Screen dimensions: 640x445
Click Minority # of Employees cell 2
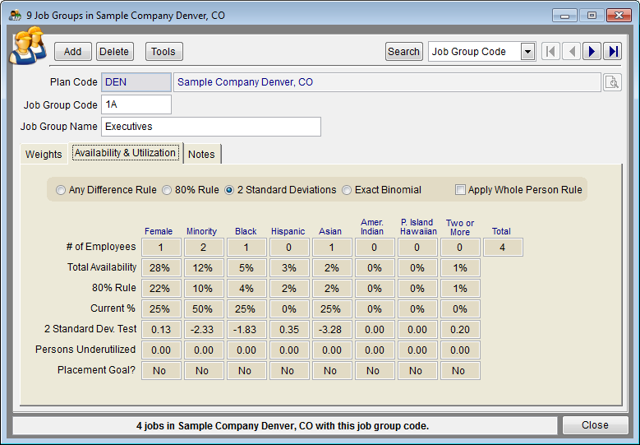204,248
